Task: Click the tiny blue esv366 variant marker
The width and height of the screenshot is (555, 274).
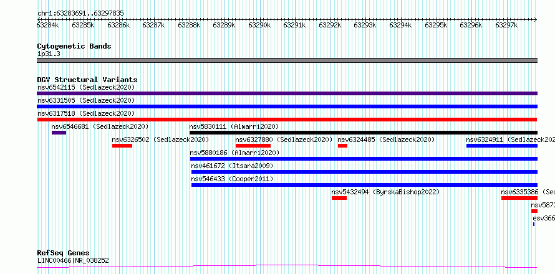Action: [x=534, y=224]
